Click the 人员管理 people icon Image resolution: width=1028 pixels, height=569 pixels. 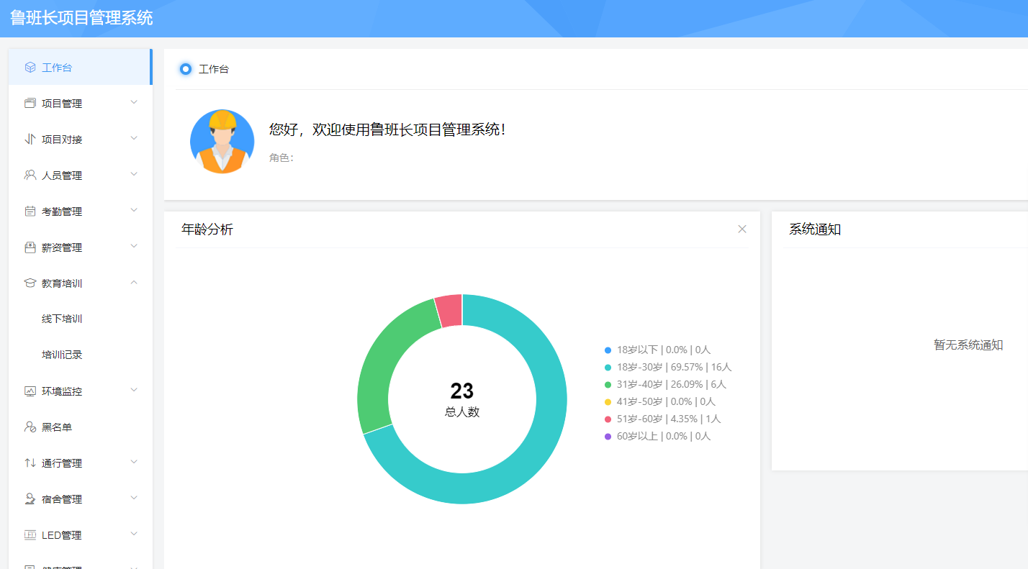30,174
